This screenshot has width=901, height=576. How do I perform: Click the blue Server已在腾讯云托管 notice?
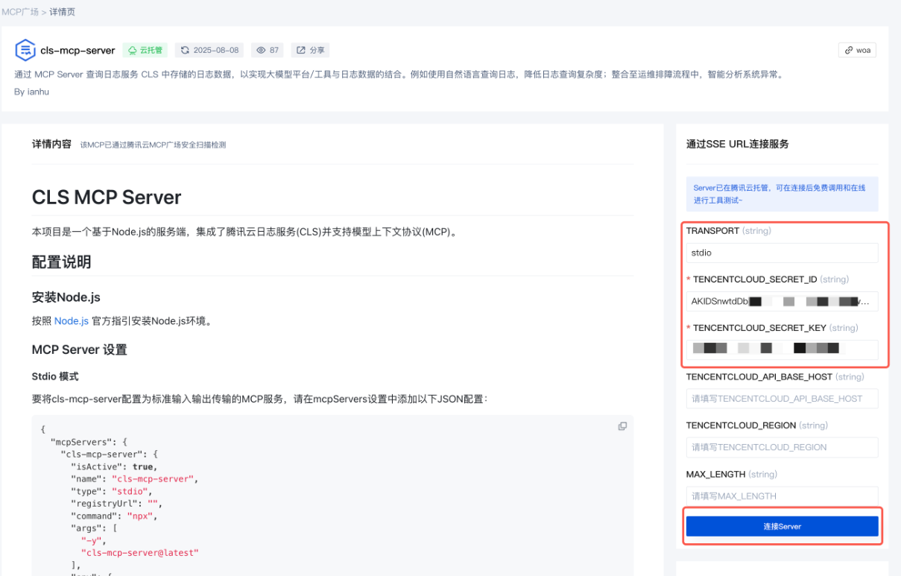click(x=782, y=194)
